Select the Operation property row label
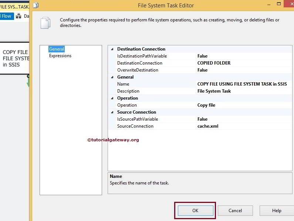 [127, 105]
